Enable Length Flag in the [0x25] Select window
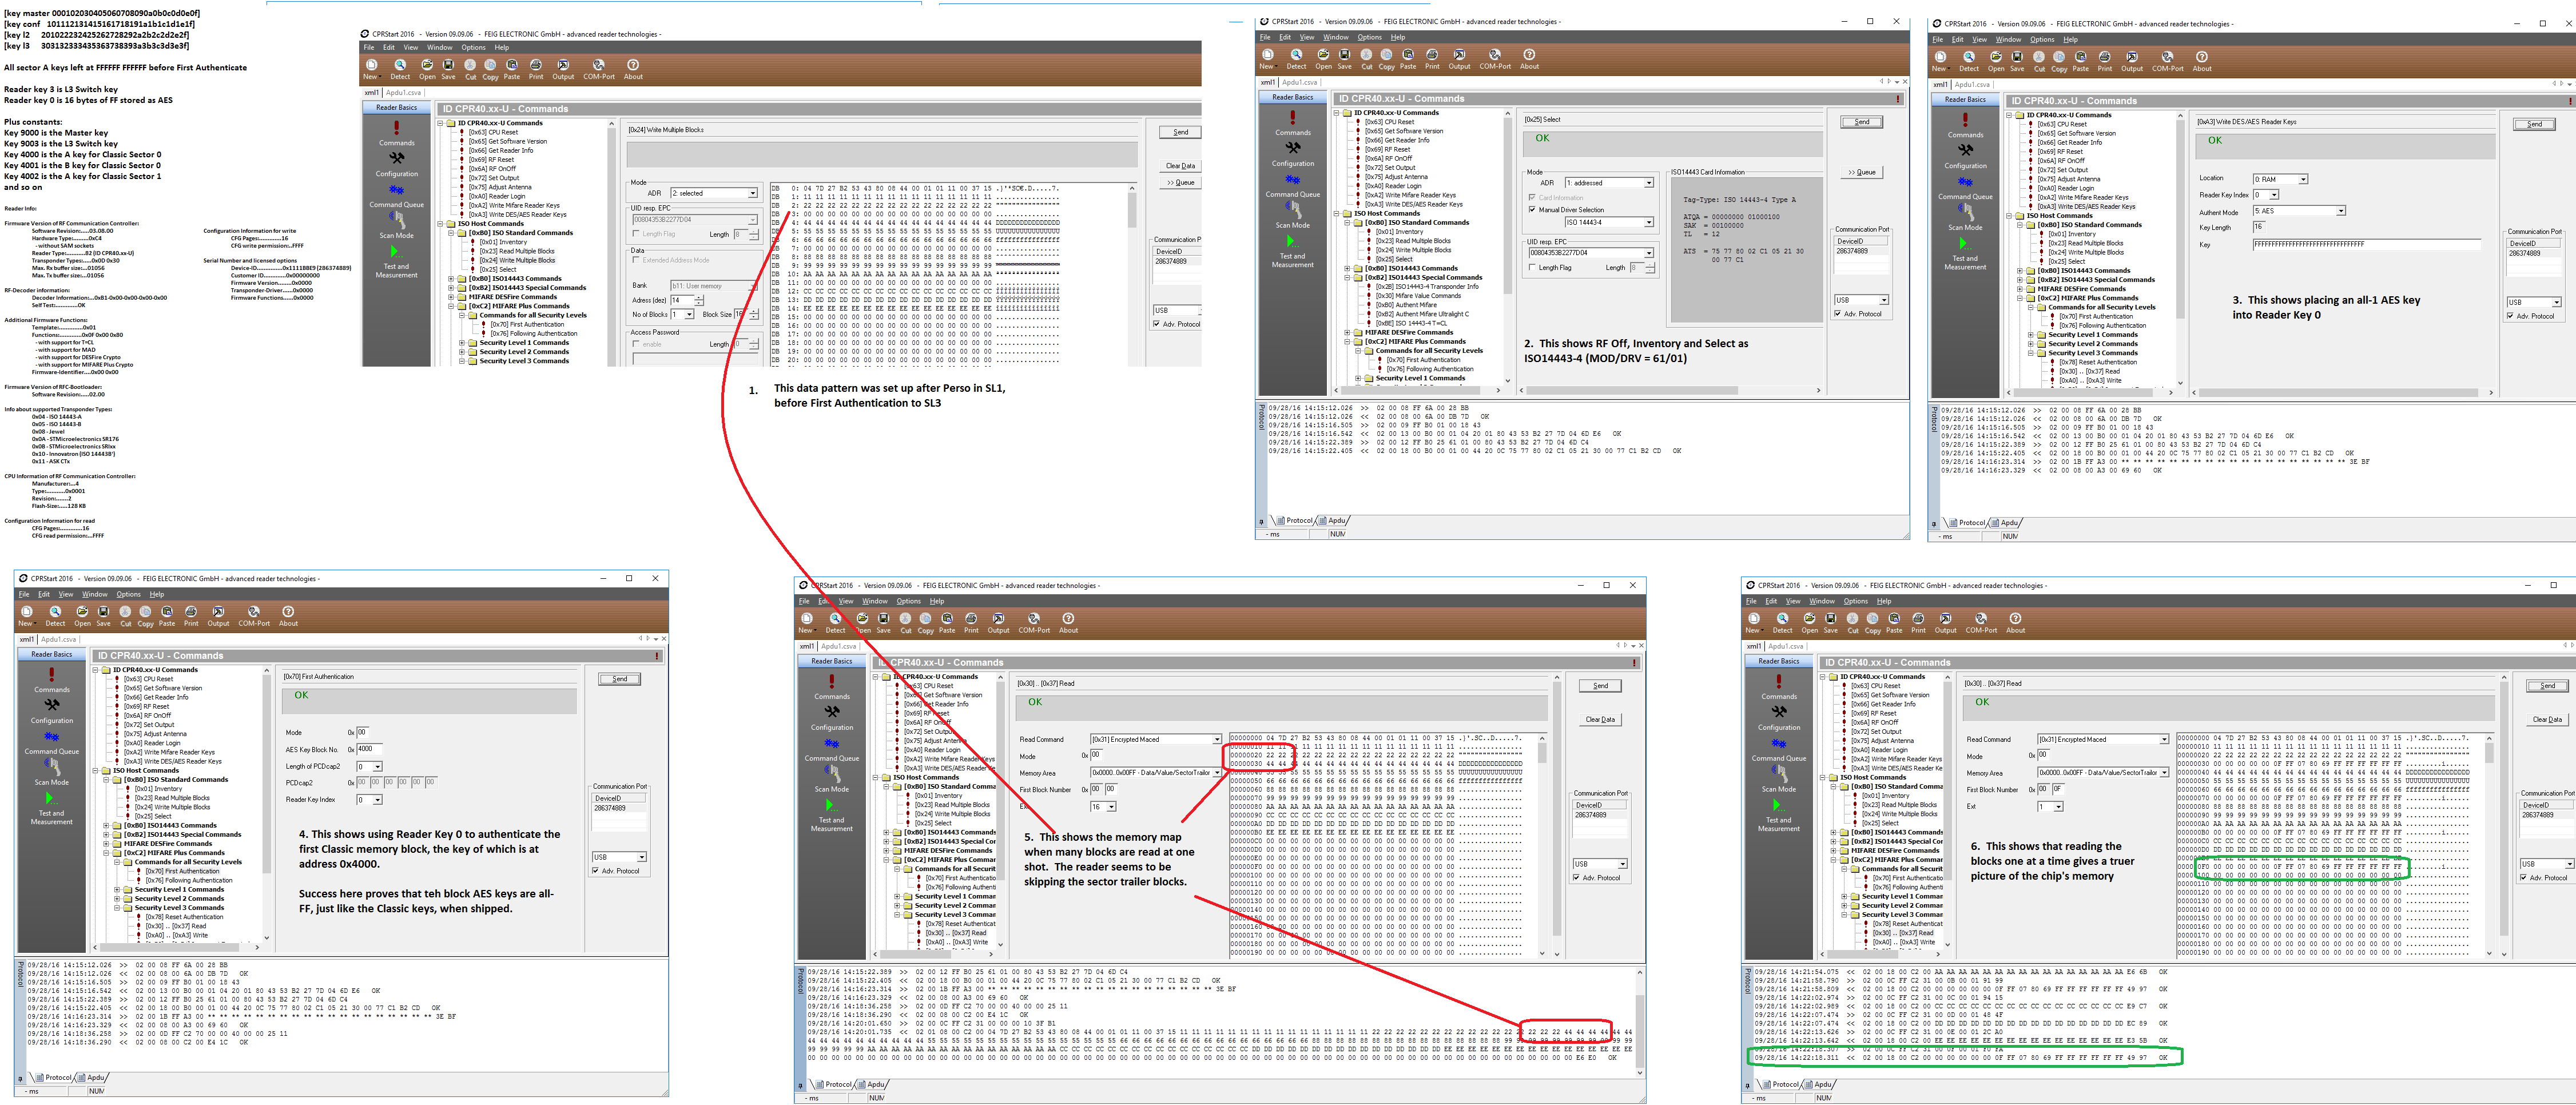Image resolution: width=2576 pixels, height=1105 pixels. coord(1532,268)
